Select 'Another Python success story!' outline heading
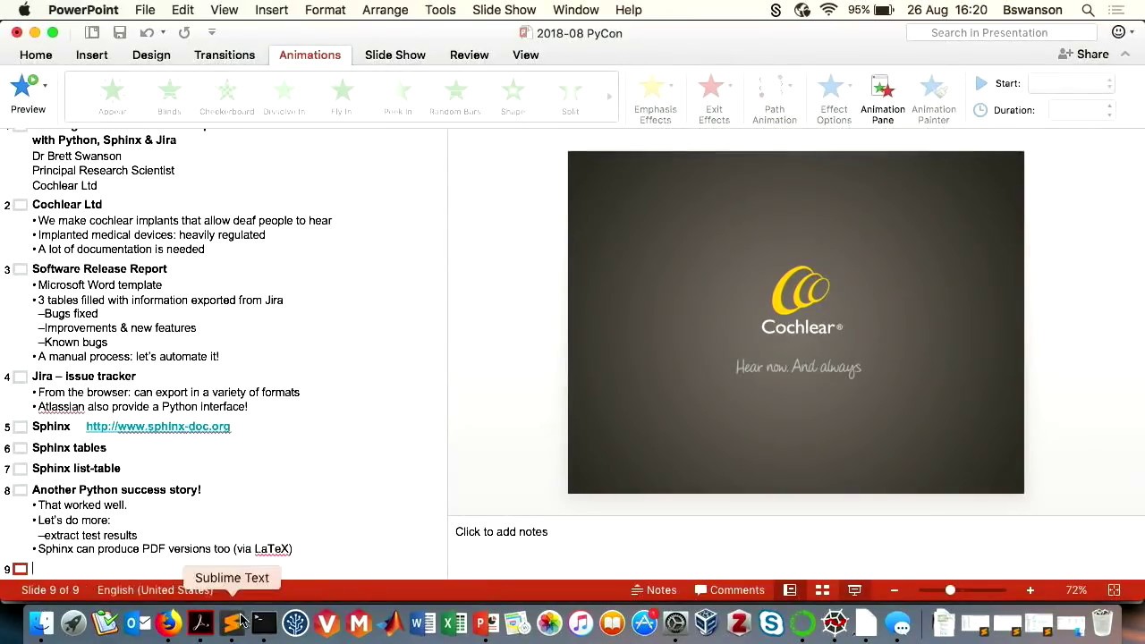1145x644 pixels. [116, 490]
